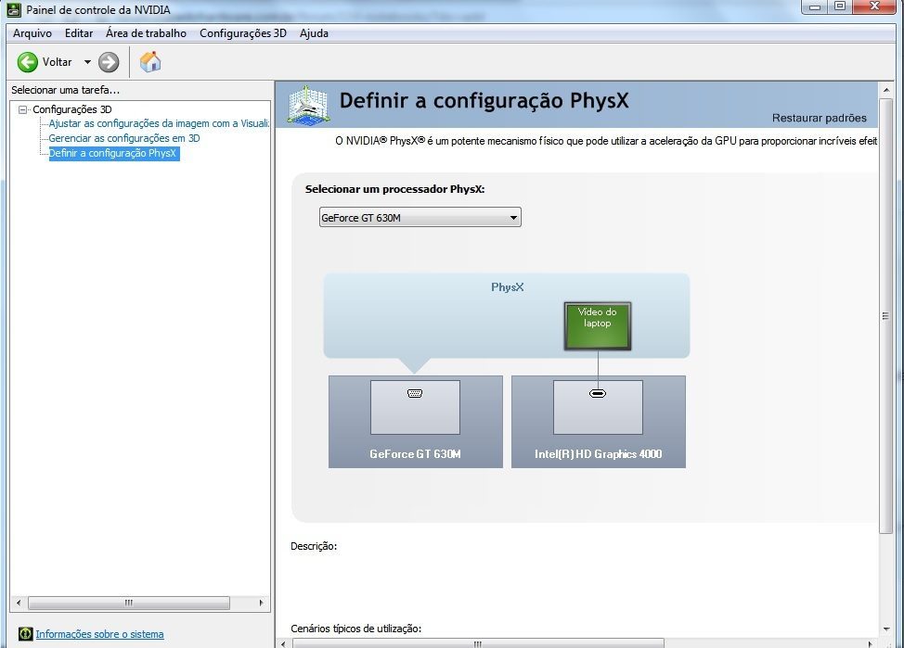Click the Home house icon in toolbar

pos(150,62)
